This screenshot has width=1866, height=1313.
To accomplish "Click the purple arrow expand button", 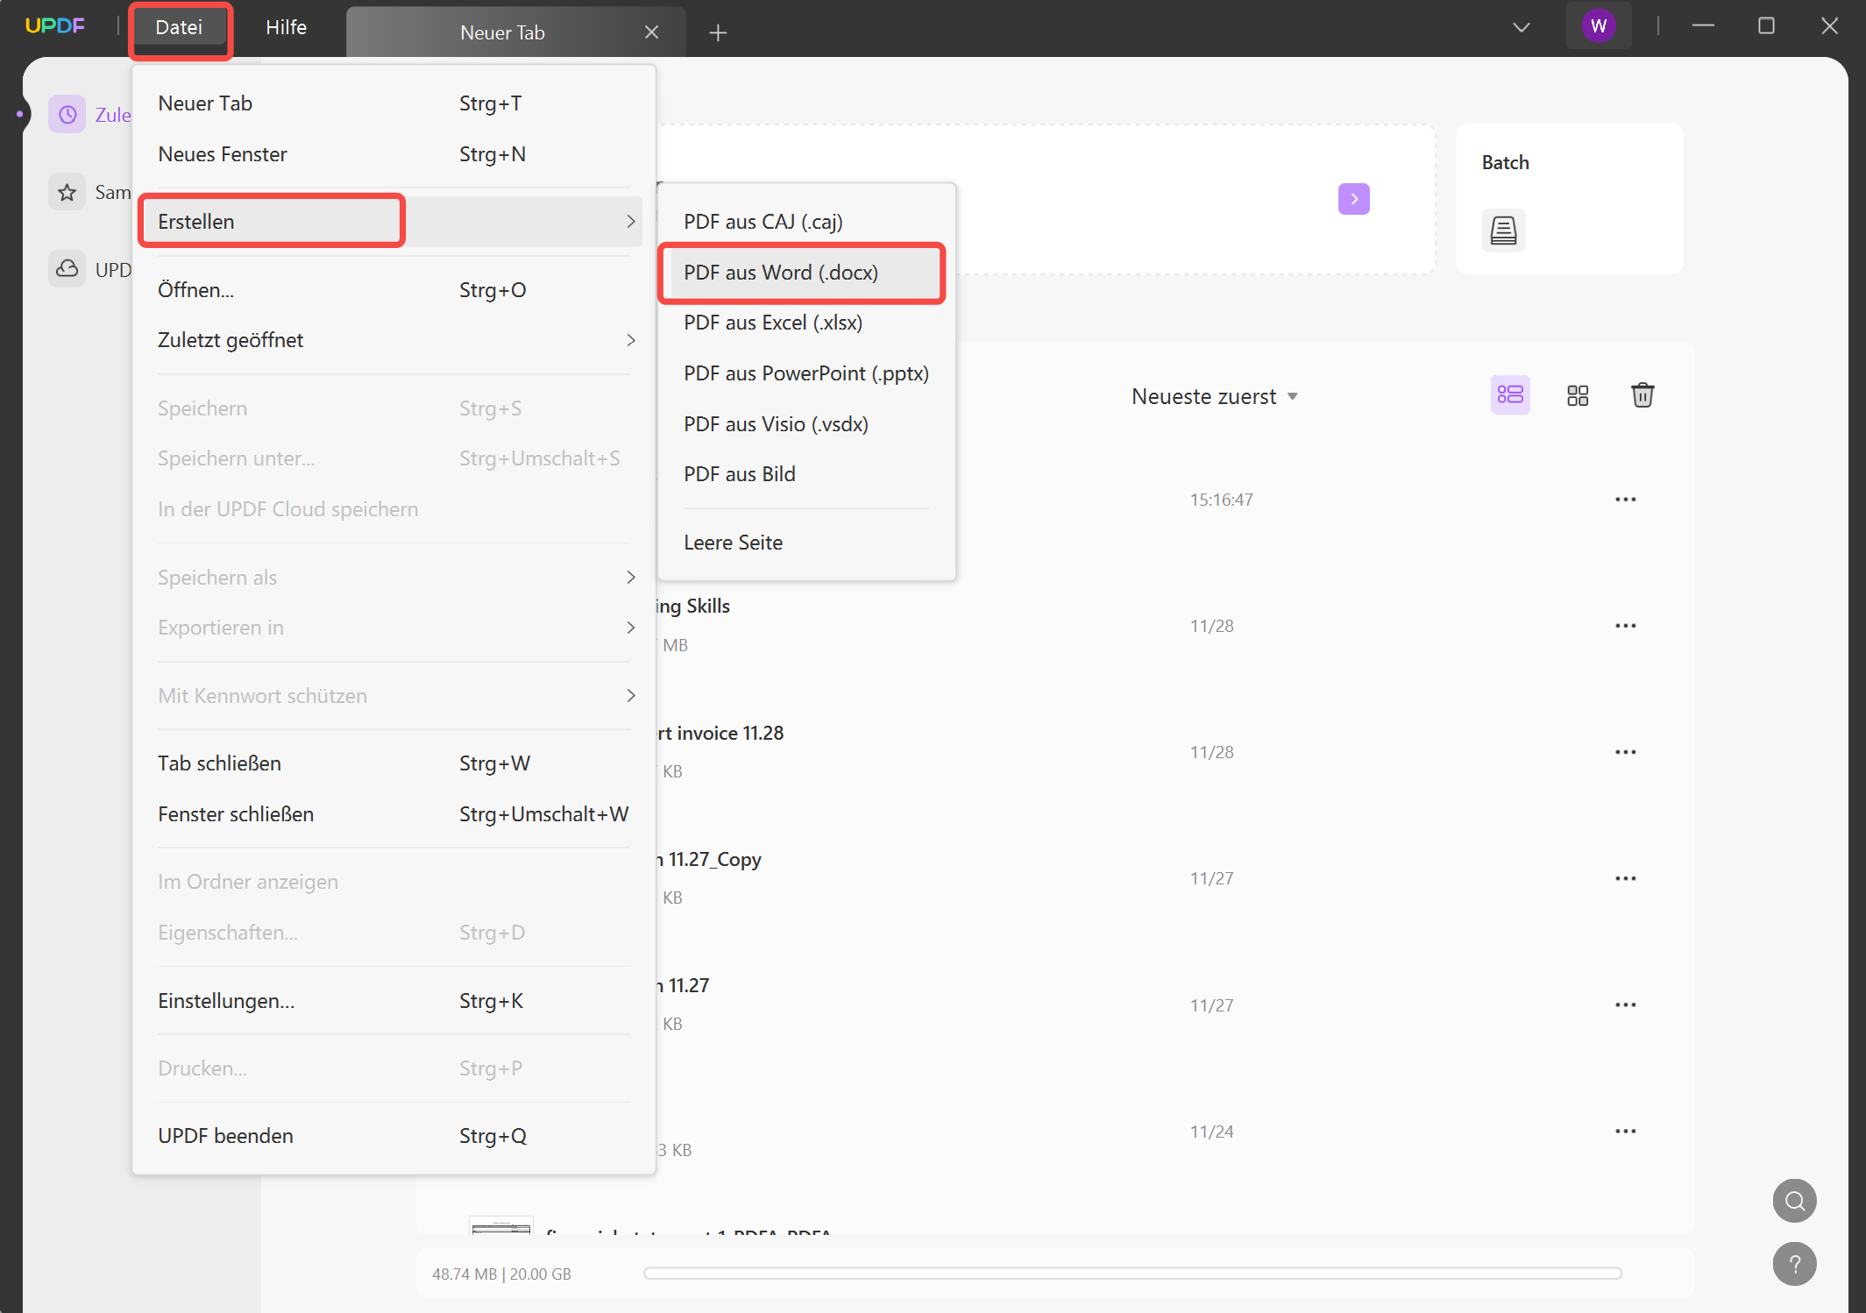I will [x=1353, y=199].
